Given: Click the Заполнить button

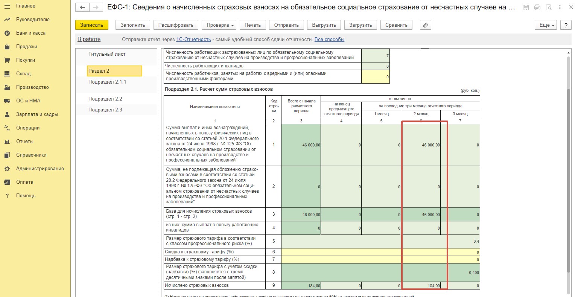Looking at the screenshot, I should point(133,25).
